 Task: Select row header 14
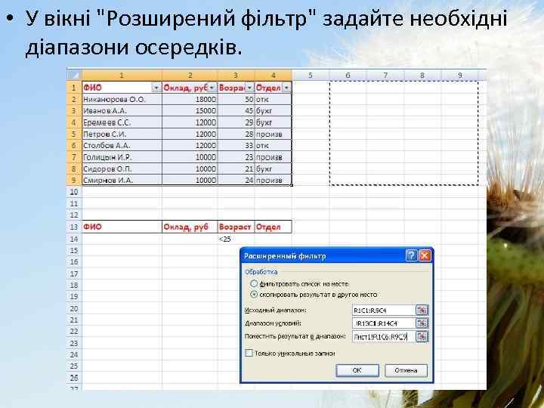coord(74,239)
